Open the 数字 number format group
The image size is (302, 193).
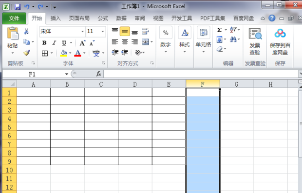click(x=166, y=40)
